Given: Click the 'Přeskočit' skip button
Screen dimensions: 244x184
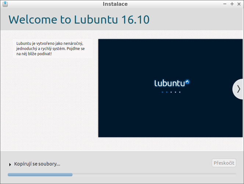Looking at the screenshot, I should [224, 163].
